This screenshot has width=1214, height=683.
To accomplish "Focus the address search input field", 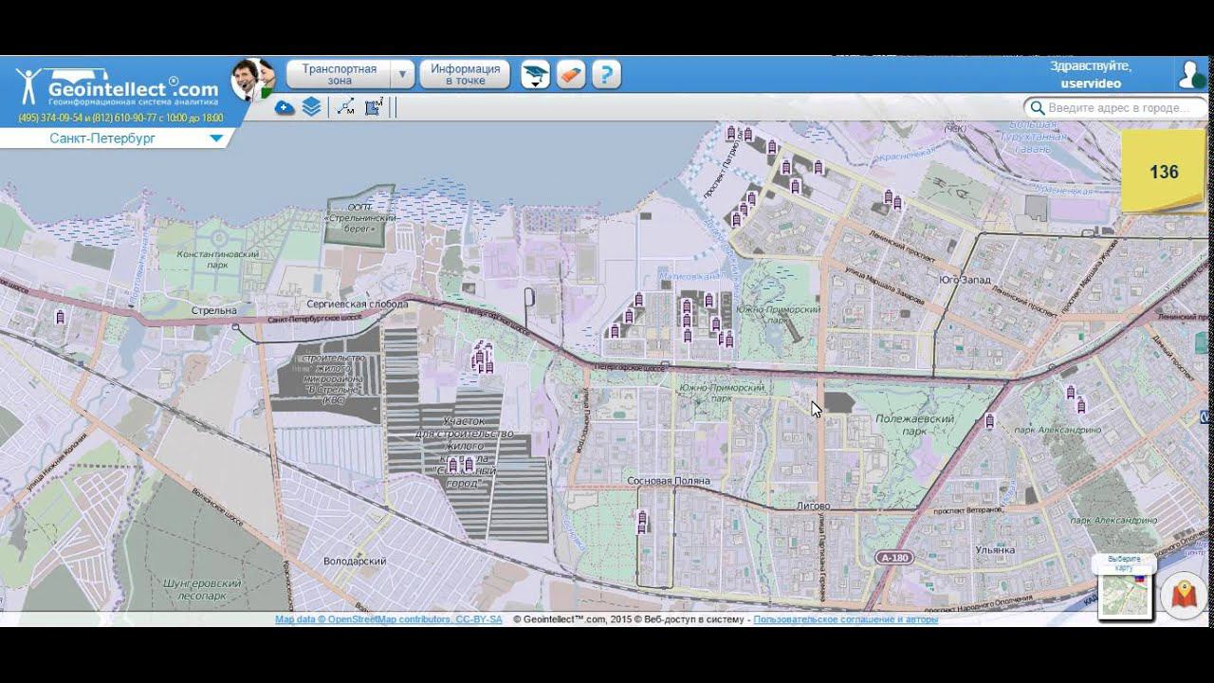I will (1116, 108).
